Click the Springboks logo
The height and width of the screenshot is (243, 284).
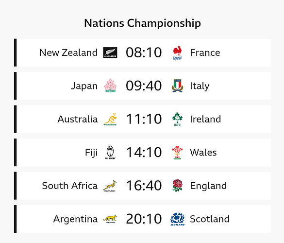[110, 186]
